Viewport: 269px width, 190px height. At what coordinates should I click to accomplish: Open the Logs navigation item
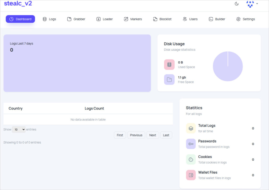click(x=49, y=19)
